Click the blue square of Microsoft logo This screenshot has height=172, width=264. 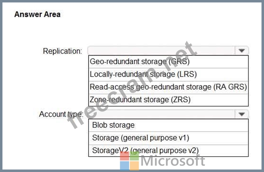coord(124,166)
